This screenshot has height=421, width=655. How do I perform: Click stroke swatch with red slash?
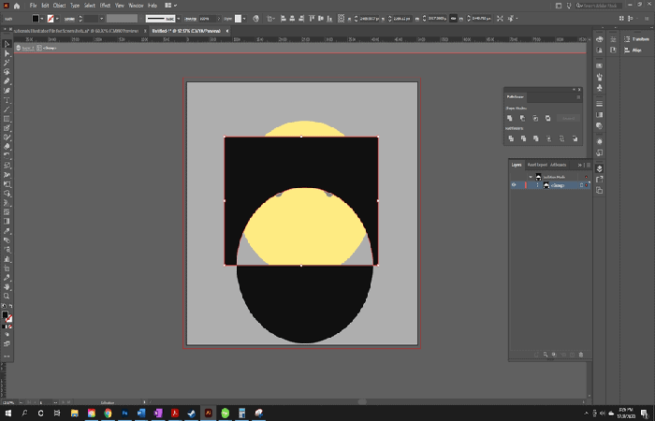(x=51, y=19)
